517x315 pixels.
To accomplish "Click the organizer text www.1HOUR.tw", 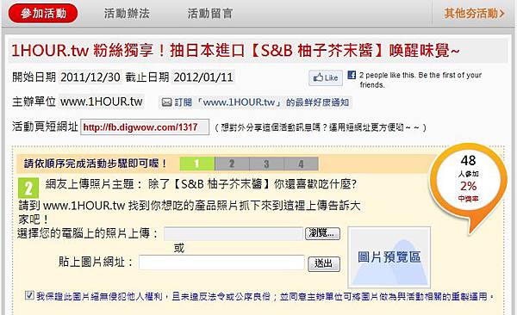I will [101, 102].
